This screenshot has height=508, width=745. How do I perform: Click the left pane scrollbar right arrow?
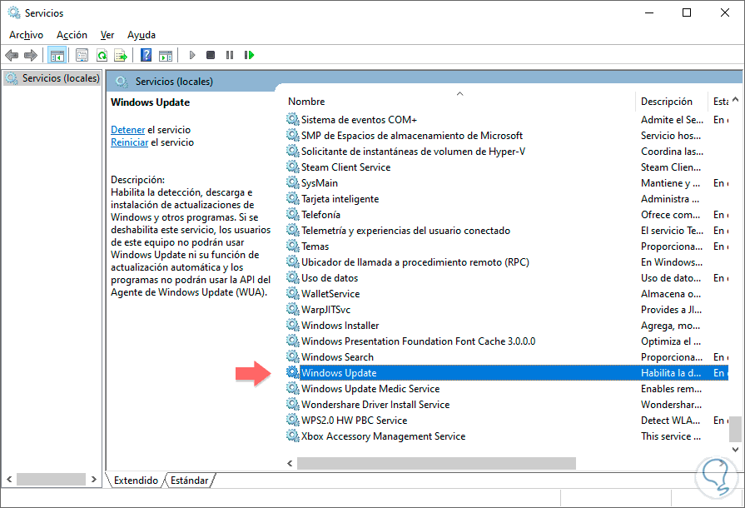point(94,480)
